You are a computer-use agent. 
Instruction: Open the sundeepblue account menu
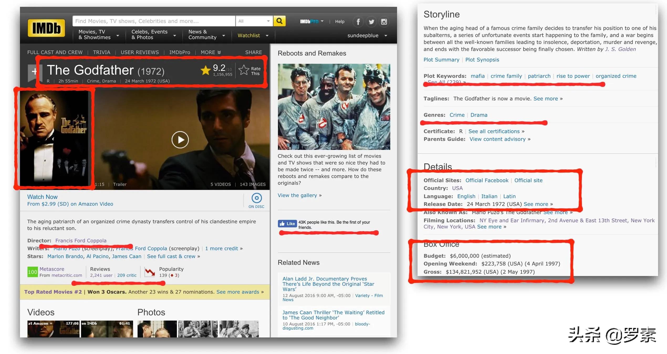tap(367, 35)
